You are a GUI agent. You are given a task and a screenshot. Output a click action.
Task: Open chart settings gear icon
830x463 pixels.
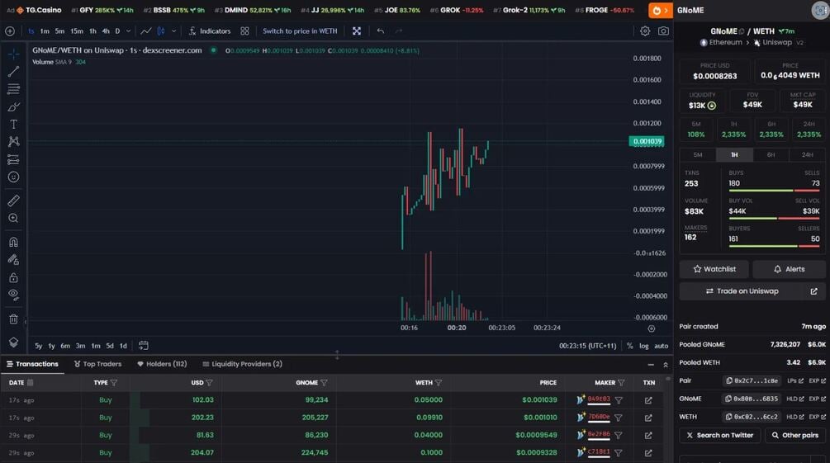pyautogui.click(x=645, y=31)
